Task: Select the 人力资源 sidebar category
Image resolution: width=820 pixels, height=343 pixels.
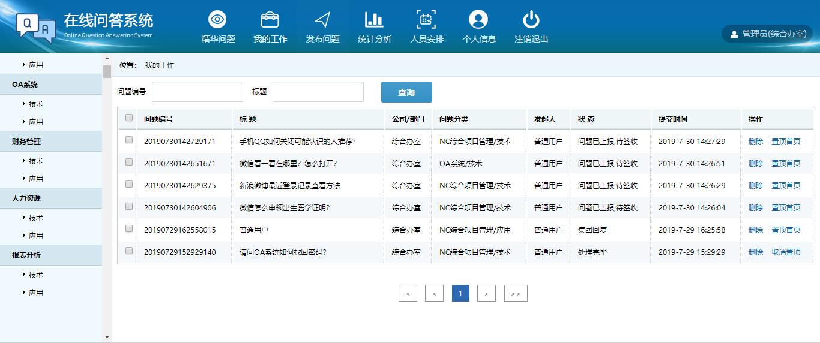Action: pyautogui.click(x=26, y=198)
